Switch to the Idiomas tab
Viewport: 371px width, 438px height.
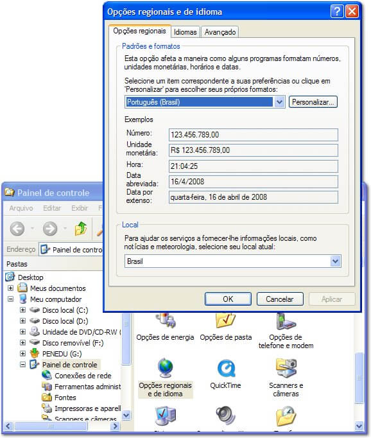tap(185, 32)
